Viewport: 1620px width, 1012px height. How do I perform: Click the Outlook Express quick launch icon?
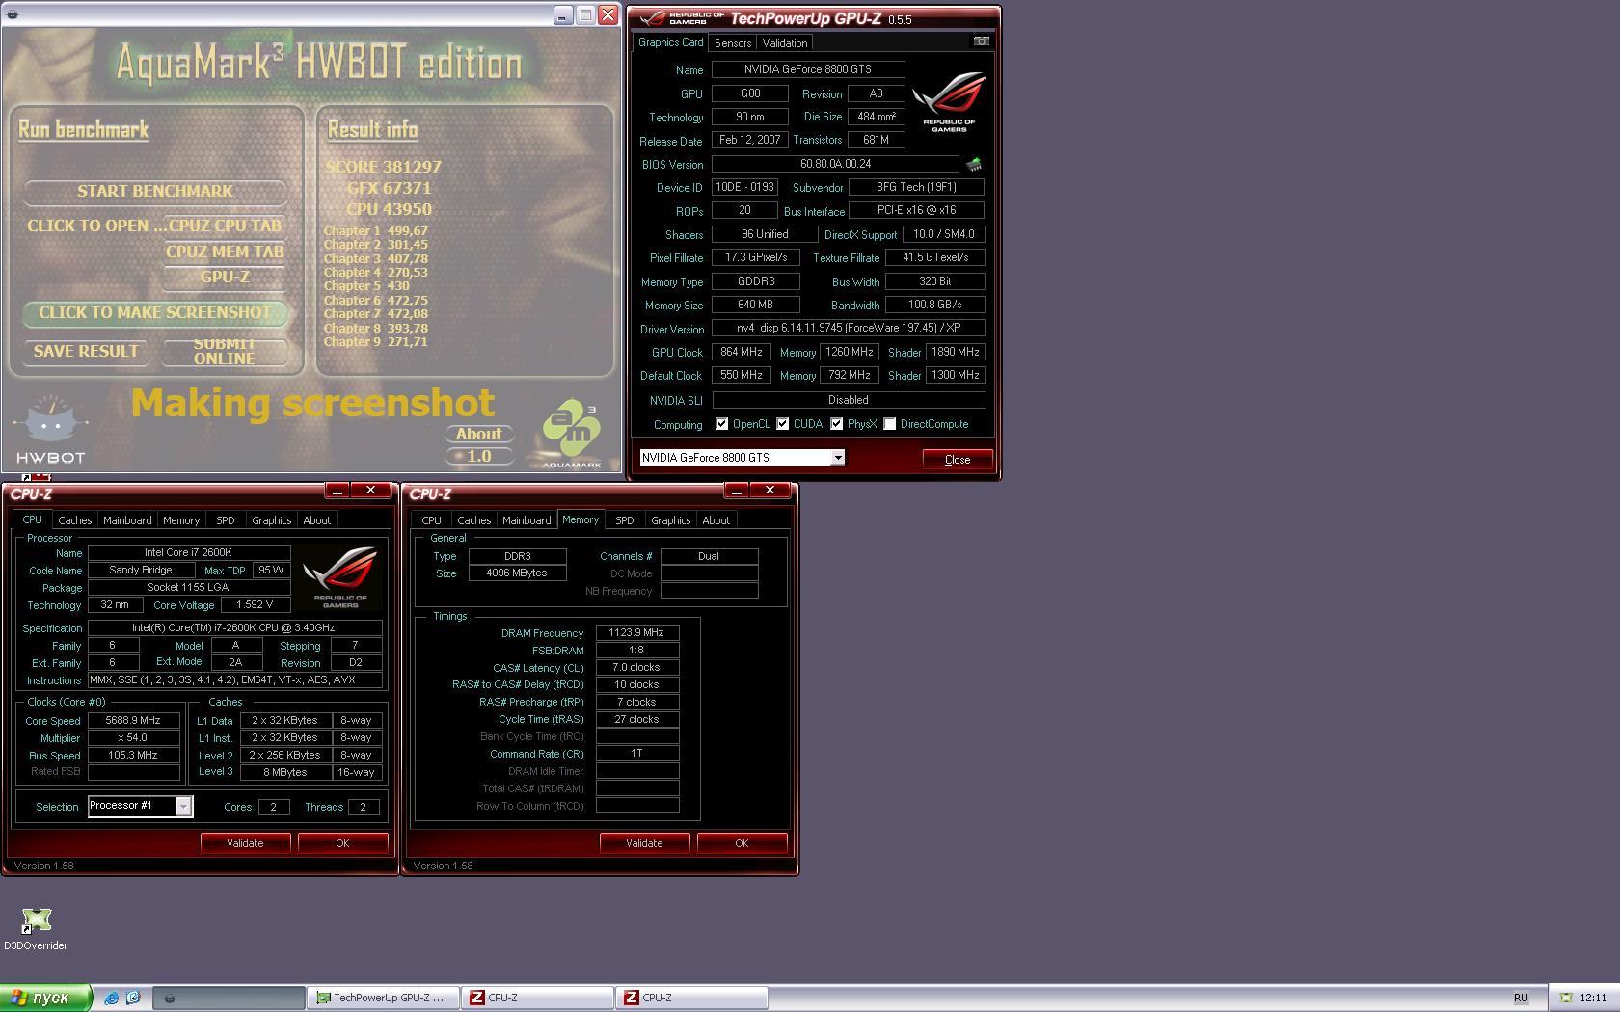[x=133, y=998]
